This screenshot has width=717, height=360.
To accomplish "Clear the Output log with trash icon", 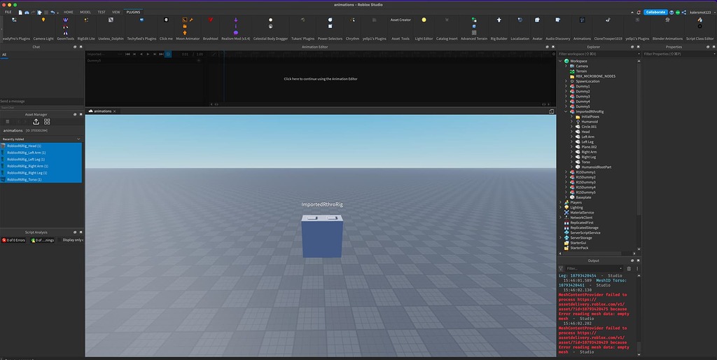I will click(629, 268).
